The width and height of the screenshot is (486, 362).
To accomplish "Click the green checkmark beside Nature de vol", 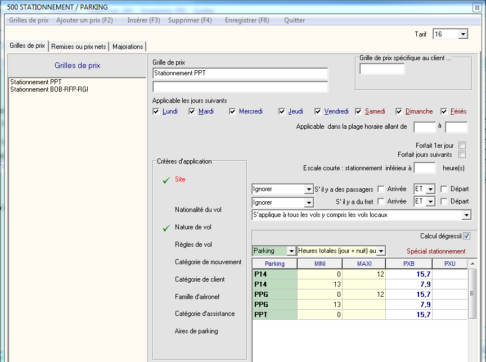I will 166,228.
